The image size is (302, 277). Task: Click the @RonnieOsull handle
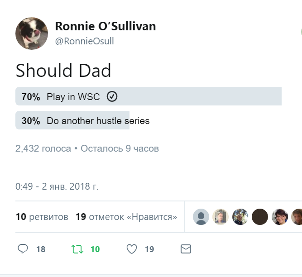(84, 41)
